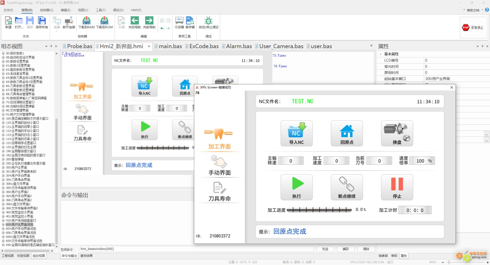490x265 pixels.
Task: Click 执行 icon in the HMI editor canvas
Action: (144, 130)
